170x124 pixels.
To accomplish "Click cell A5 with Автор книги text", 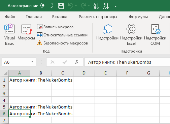I will pyautogui.click(x=20, y=107).
